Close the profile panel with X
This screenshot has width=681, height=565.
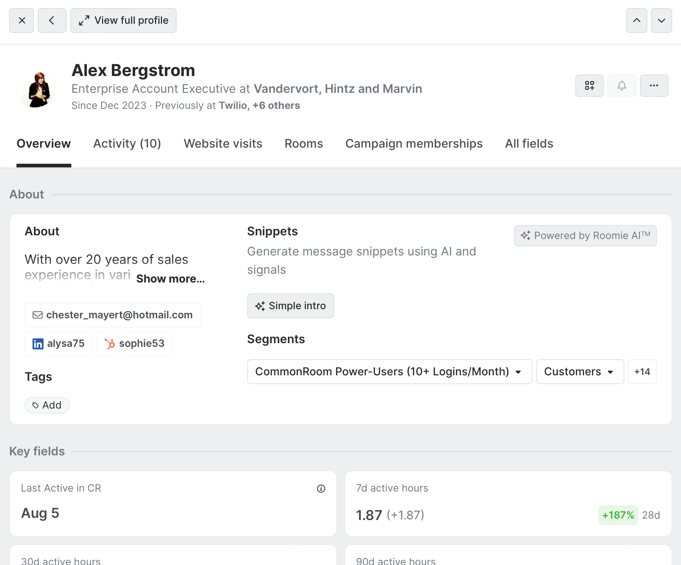coord(22,20)
